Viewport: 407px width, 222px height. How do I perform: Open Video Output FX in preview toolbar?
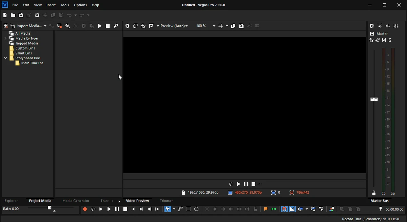click(x=143, y=26)
